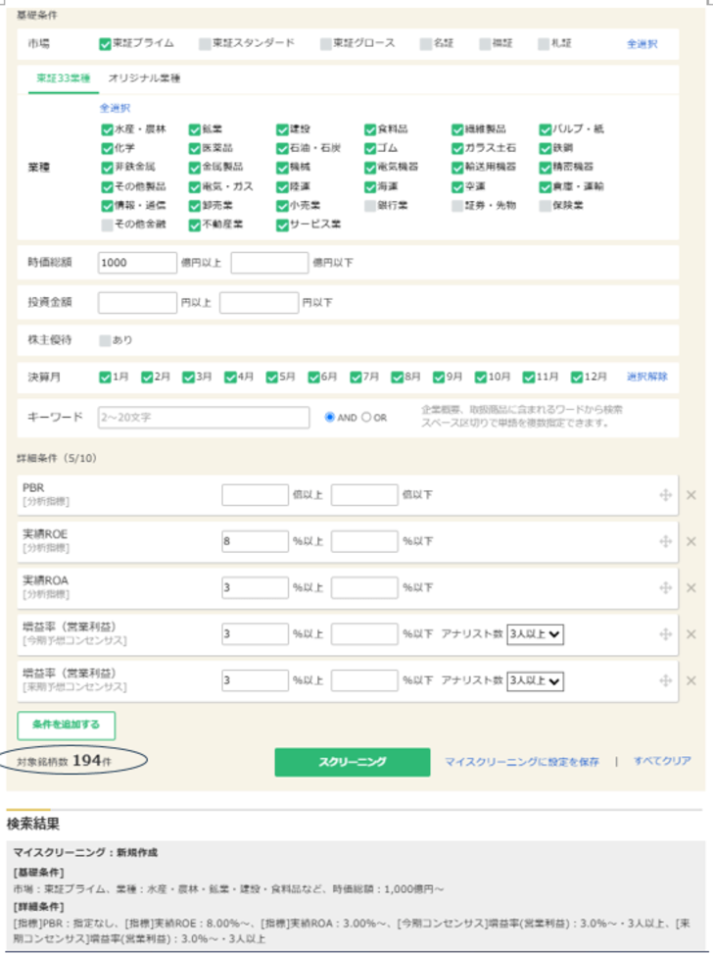Viewport: 713px width, 955px height.
Task: Remove the 来期予想コンセンサス 増益率 condition
Action: (690, 680)
